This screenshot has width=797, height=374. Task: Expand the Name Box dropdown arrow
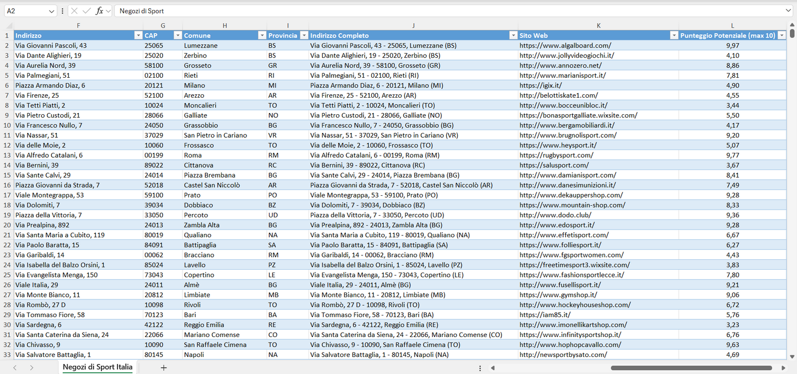tap(52, 10)
